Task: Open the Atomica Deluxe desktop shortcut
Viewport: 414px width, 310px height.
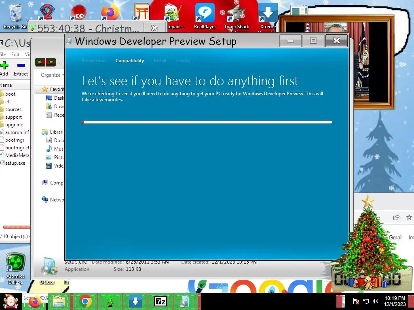Action: tap(16, 268)
